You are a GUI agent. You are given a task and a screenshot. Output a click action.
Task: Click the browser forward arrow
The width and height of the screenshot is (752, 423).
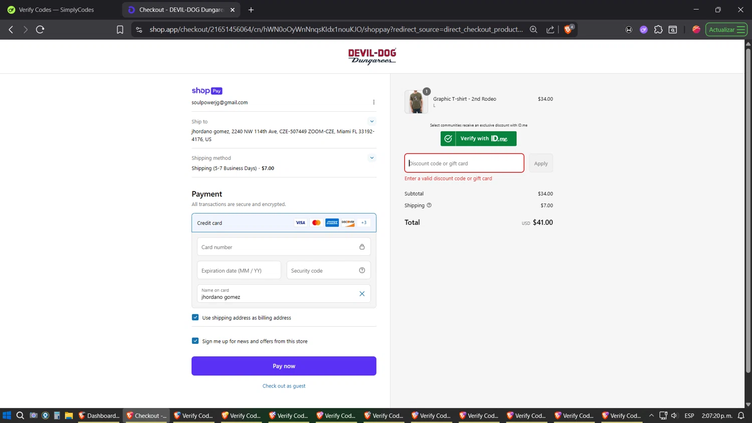(25, 30)
